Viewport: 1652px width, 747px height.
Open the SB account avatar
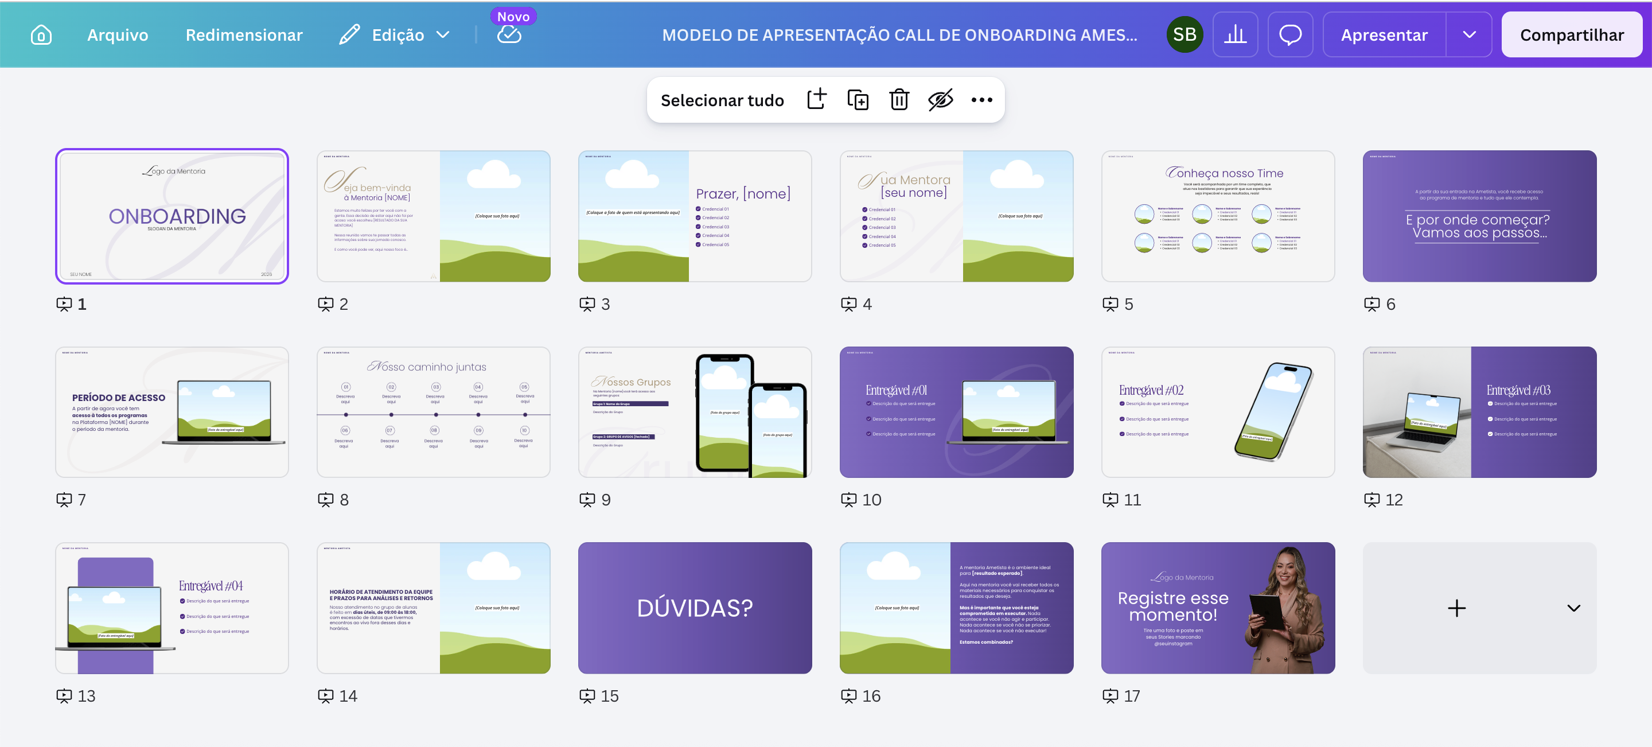click(x=1184, y=34)
